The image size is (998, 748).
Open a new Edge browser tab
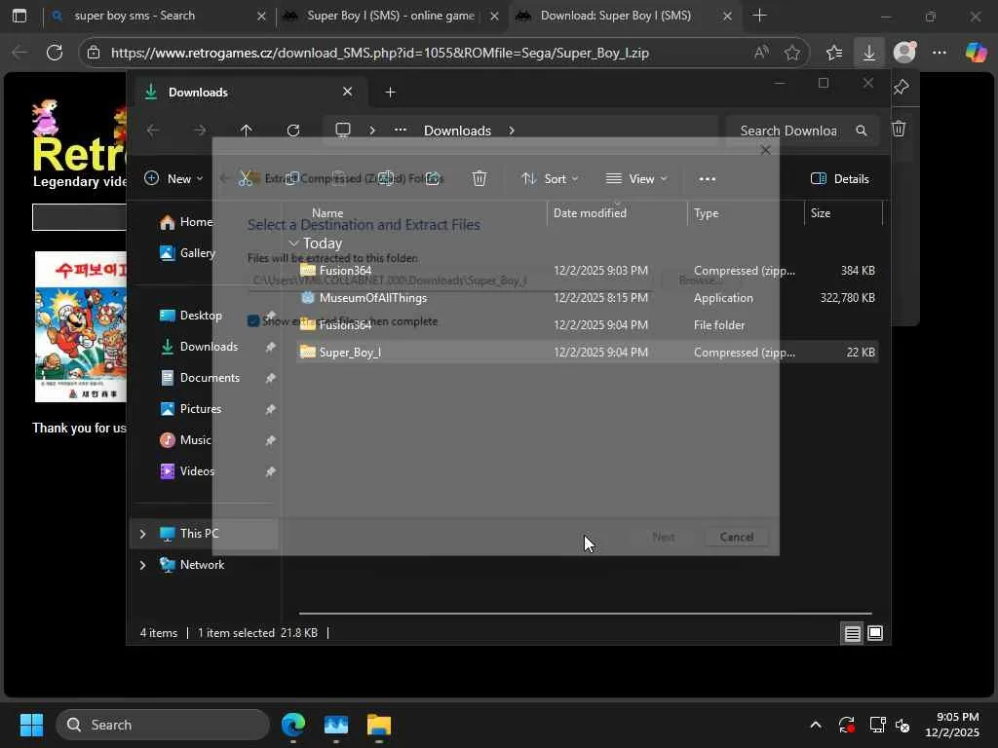[759, 16]
